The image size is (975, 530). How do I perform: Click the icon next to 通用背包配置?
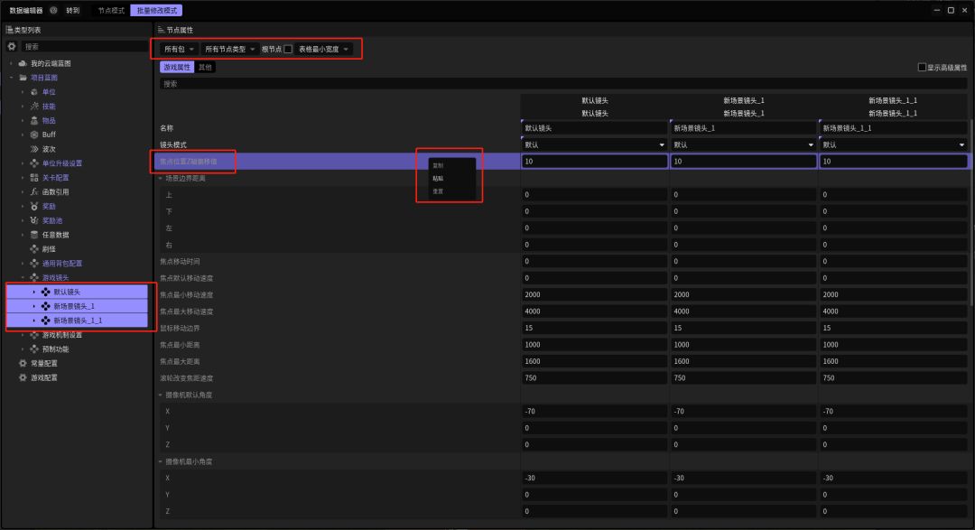[34, 264]
